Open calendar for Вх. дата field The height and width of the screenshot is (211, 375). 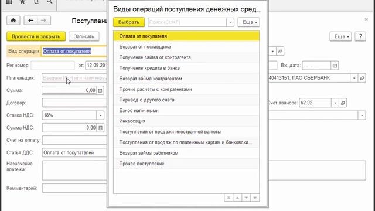coord(335,66)
